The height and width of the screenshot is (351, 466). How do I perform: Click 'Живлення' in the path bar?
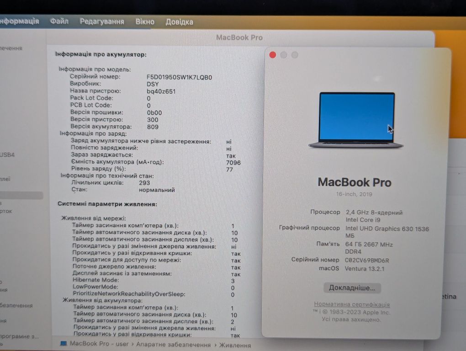pyautogui.click(x=235, y=345)
